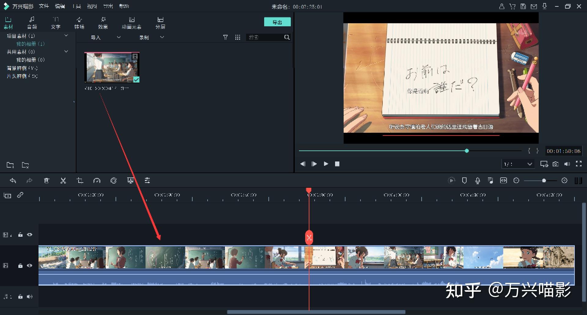Screen dimensions: 587x315
Task: Open the preview quality 1/2 dropdown
Action: [518, 164]
